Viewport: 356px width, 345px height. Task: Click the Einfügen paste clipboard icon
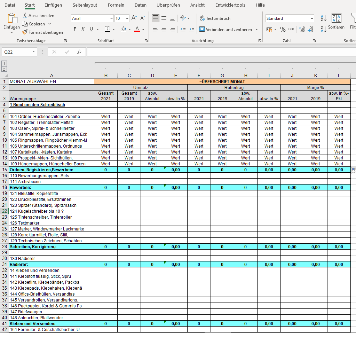(12, 18)
